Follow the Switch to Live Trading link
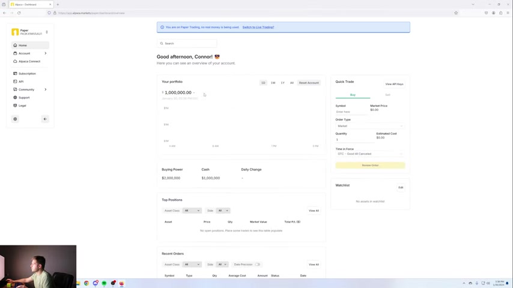 pyautogui.click(x=258, y=27)
